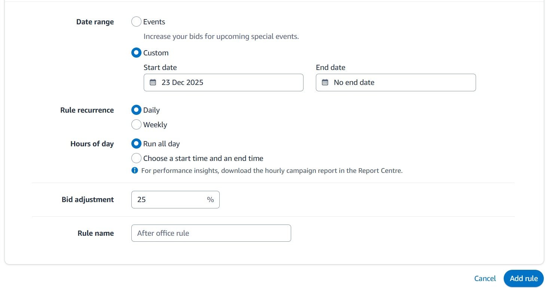Click the Rule name field
549x290 pixels.
click(211, 233)
